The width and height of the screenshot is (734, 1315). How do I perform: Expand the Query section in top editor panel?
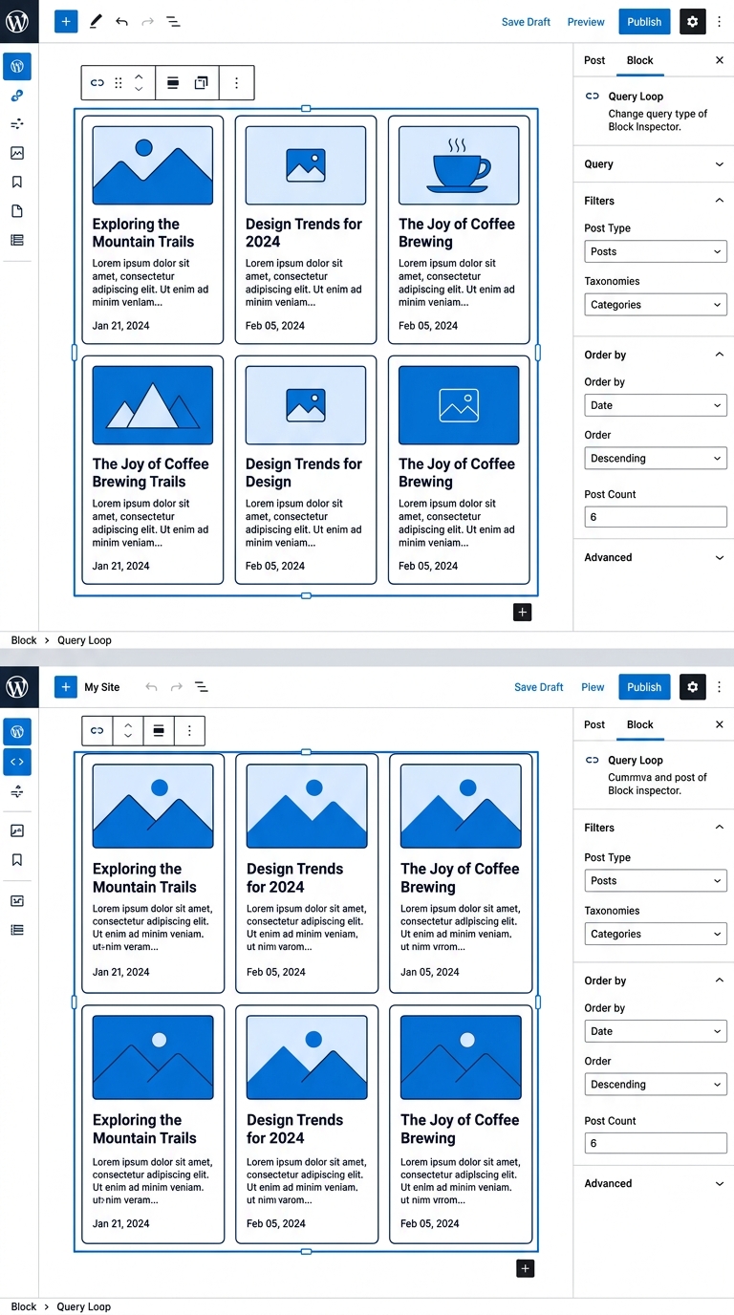(x=655, y=164)
